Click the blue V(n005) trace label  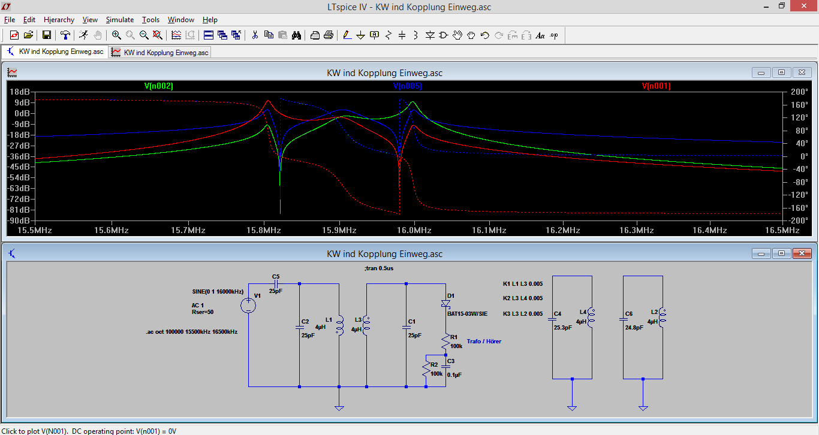[x=408, y=86]
